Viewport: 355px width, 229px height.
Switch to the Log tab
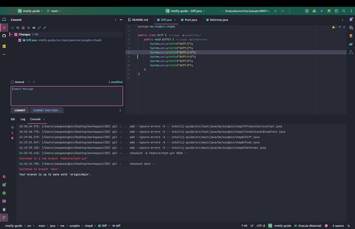coord(23,119)
